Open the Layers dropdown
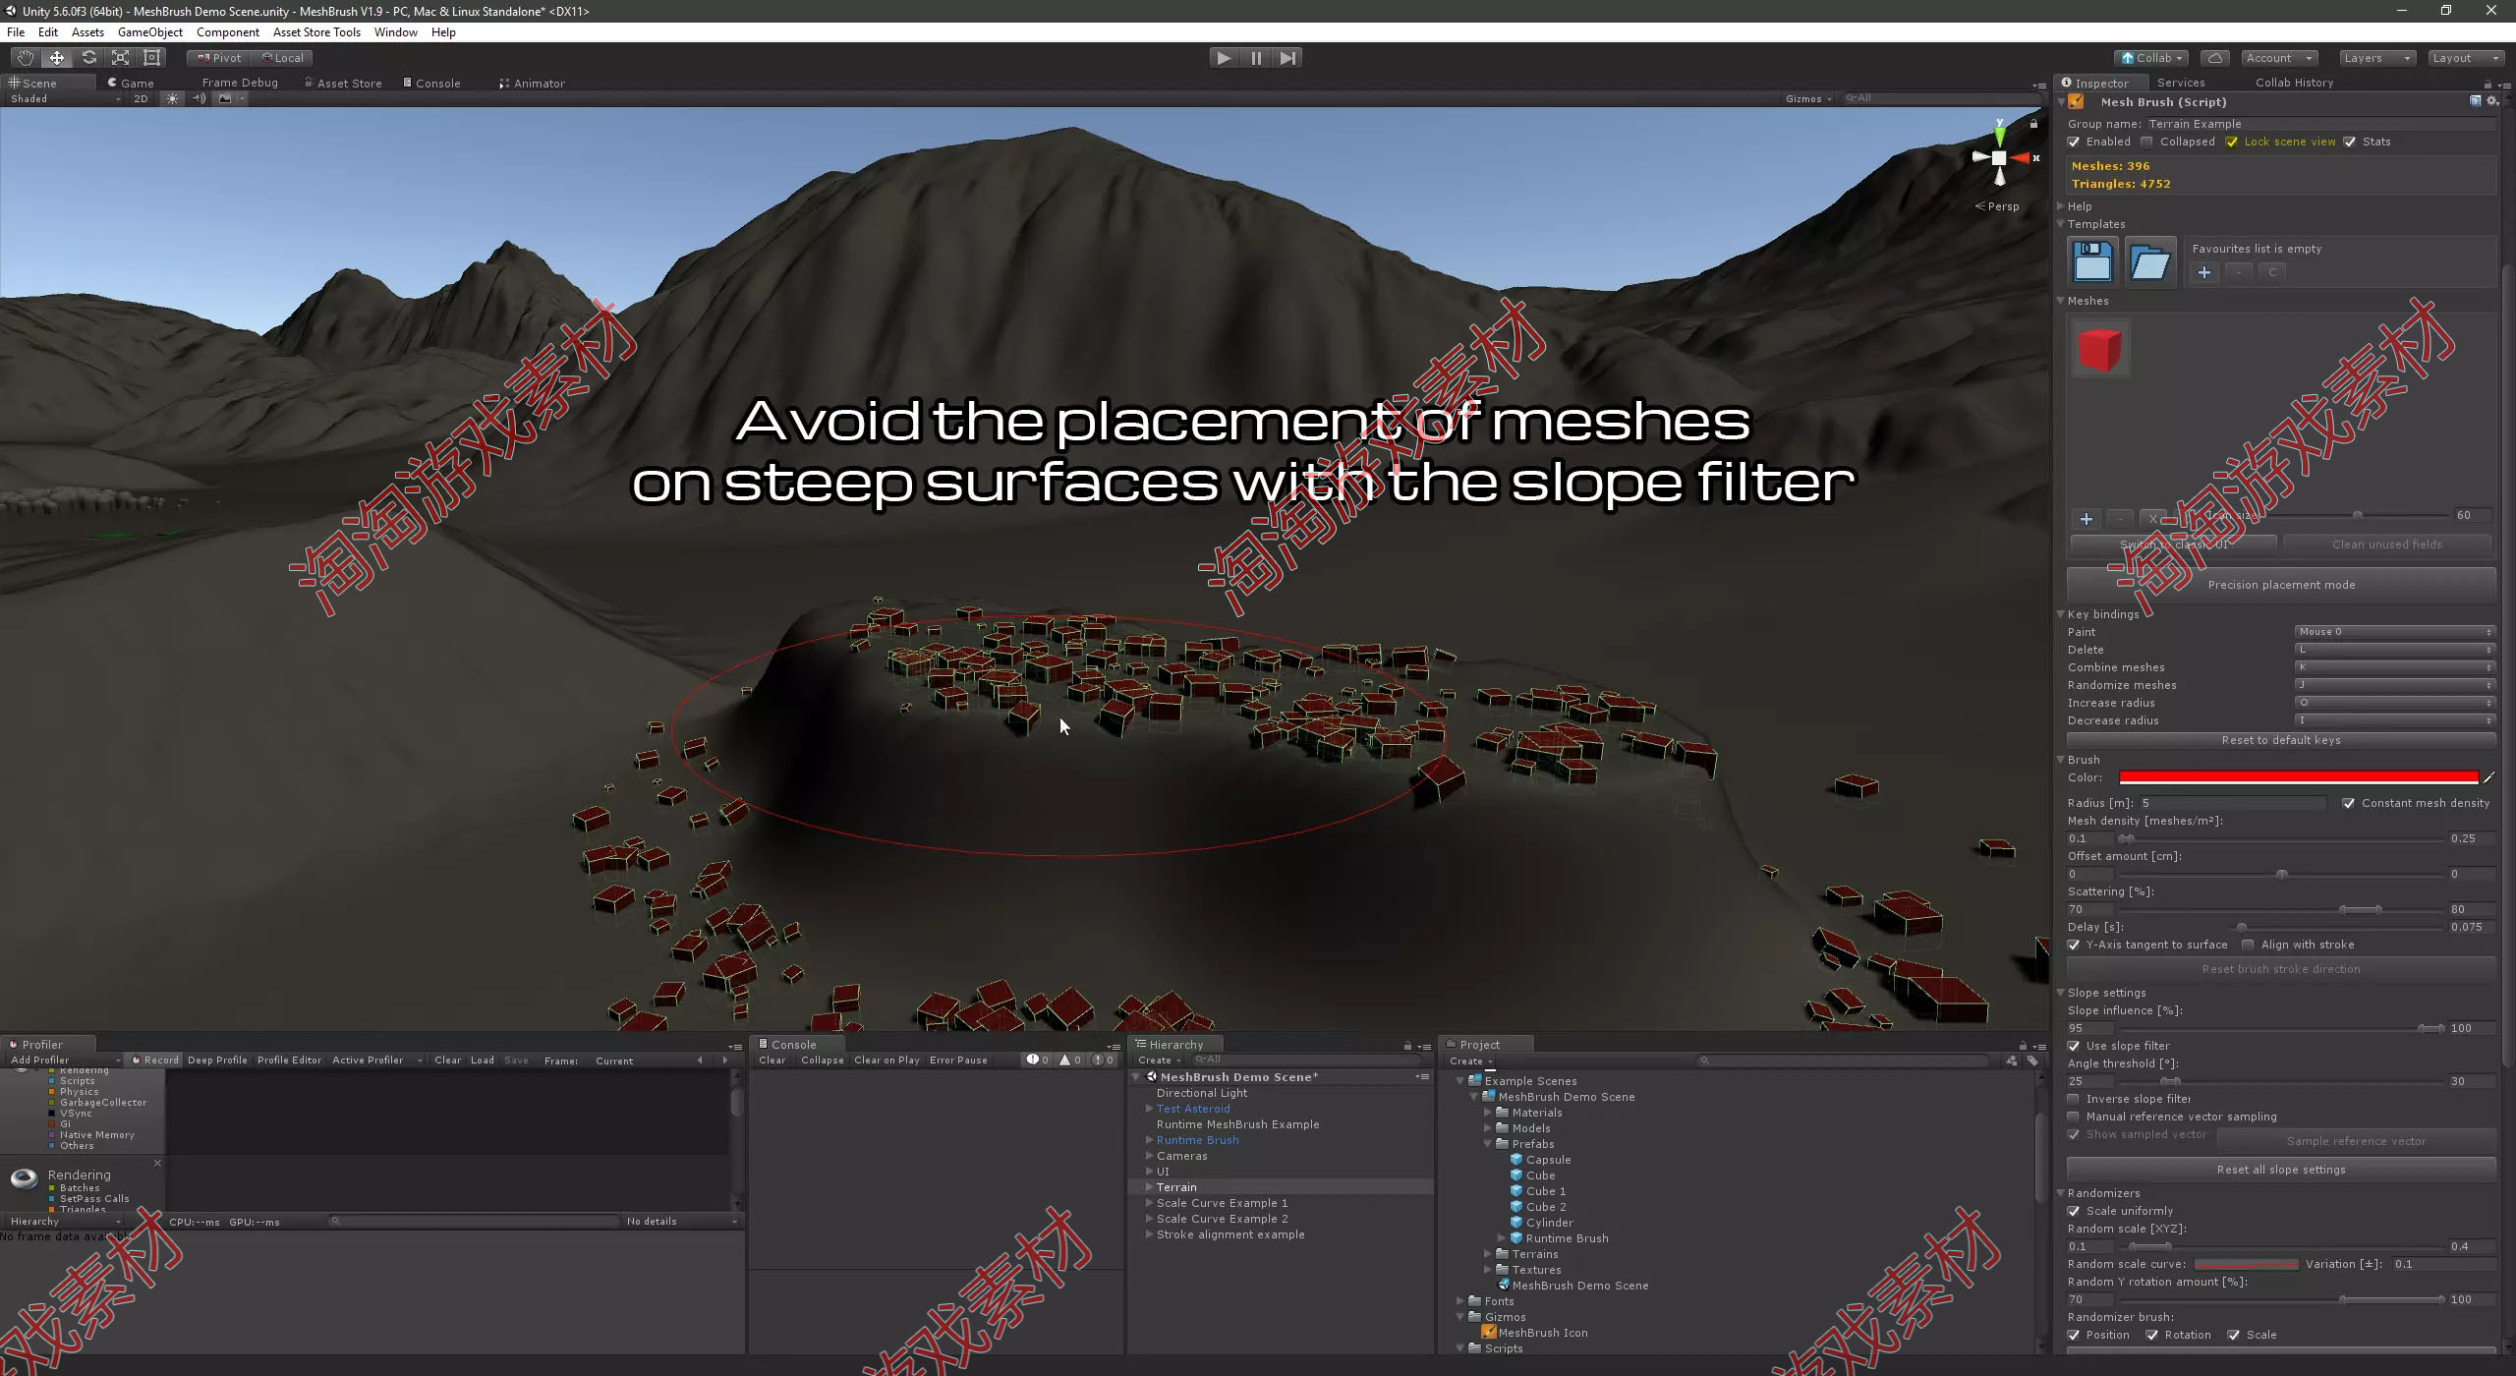2516x1376 pixels. (2376, 58)
